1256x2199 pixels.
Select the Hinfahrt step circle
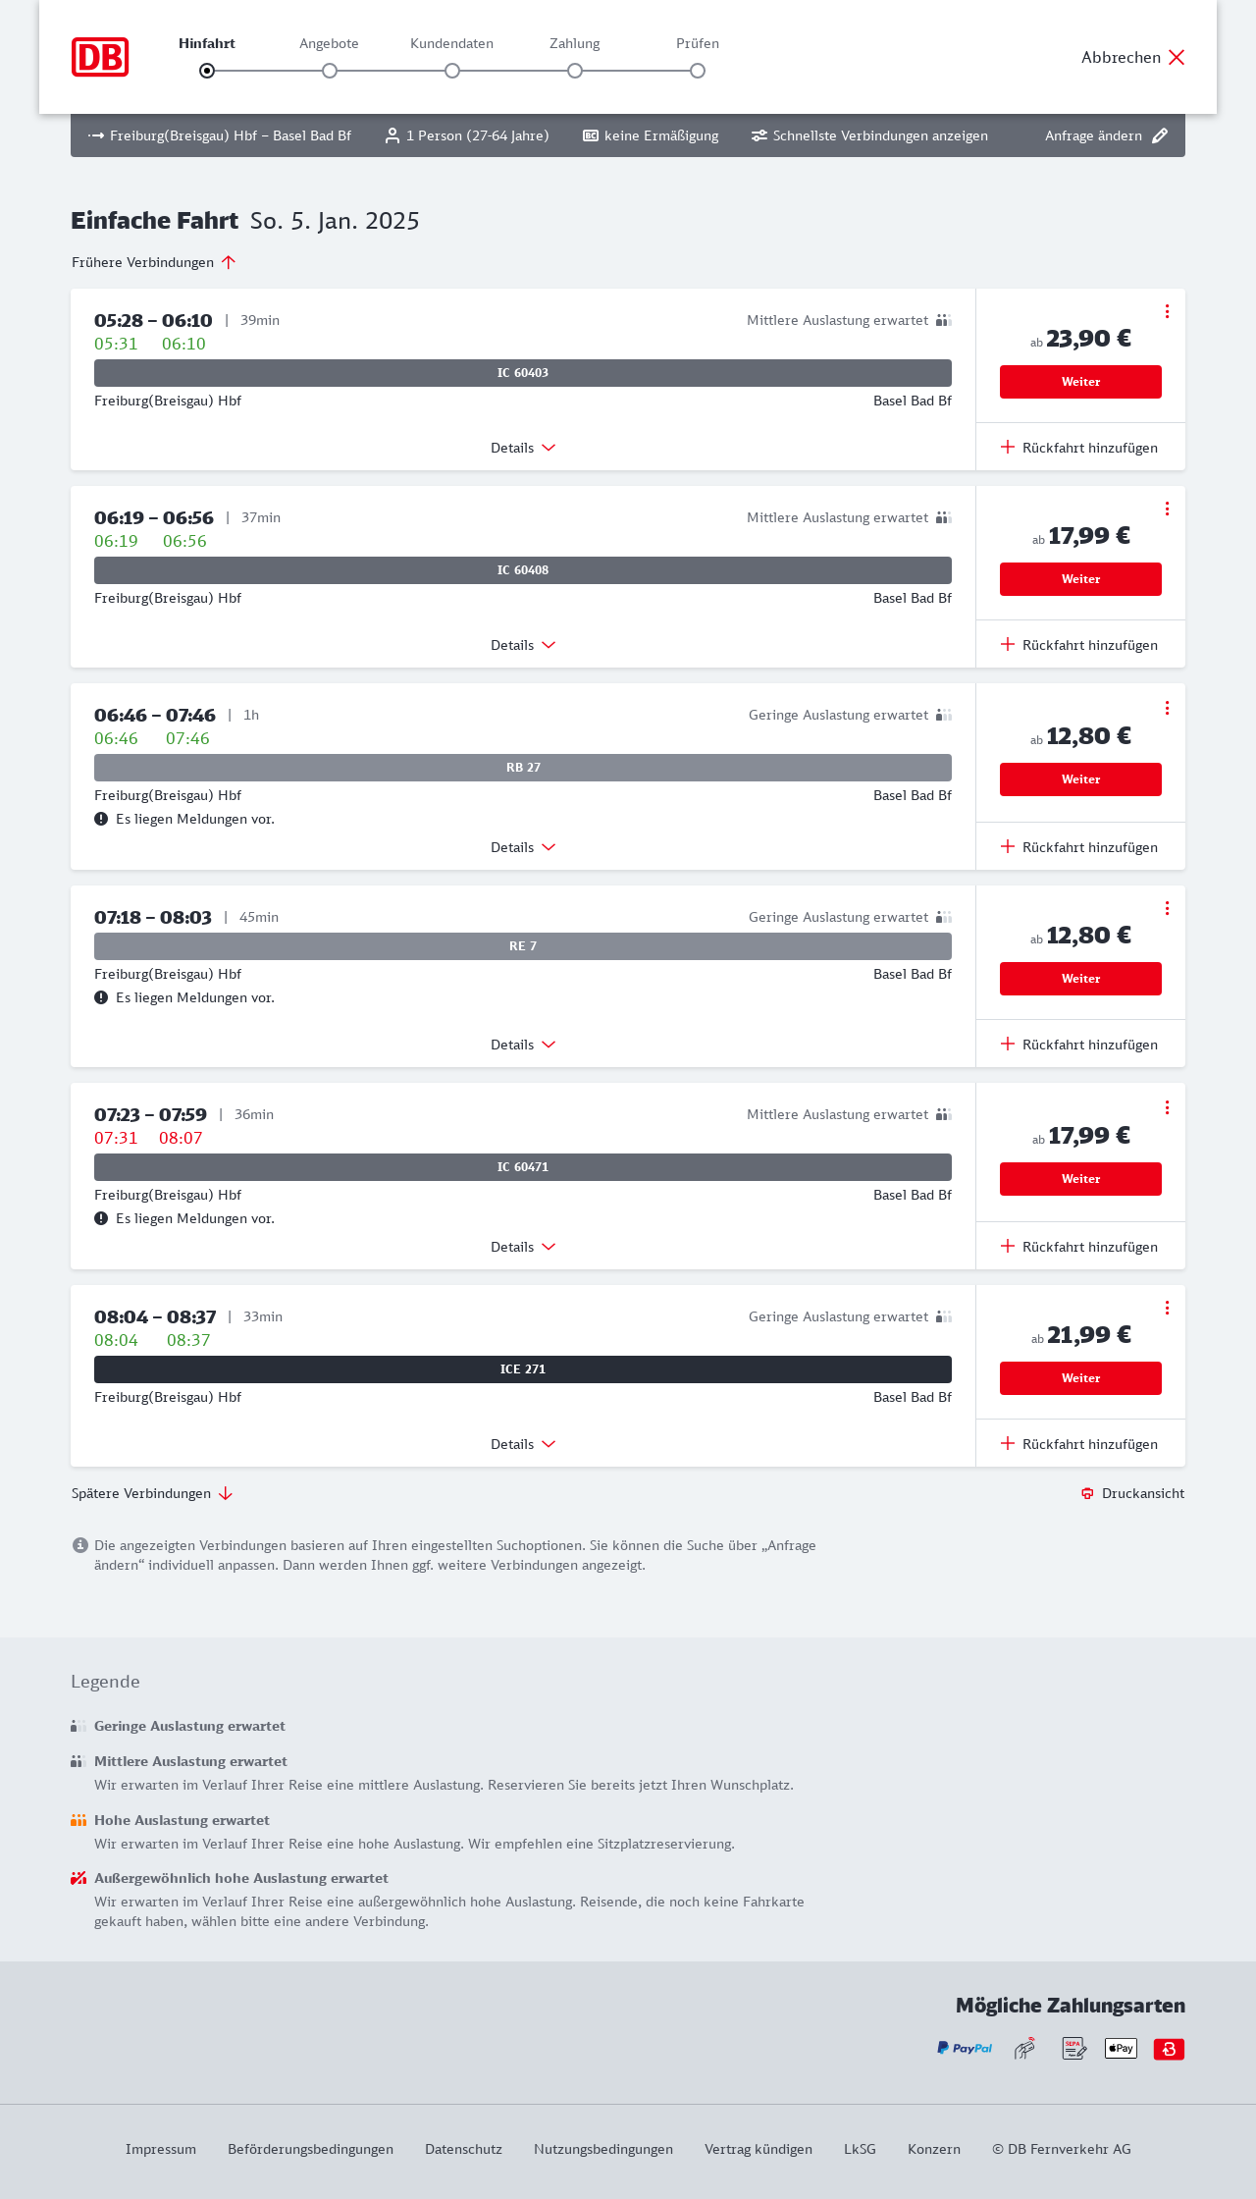click(x=207, y=71)
